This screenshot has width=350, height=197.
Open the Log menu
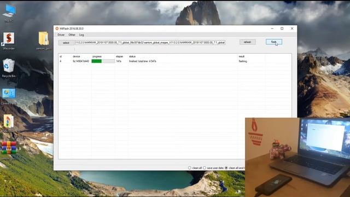click(81, 35)
